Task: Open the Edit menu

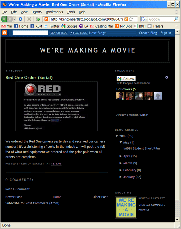Action: (14, 12)
